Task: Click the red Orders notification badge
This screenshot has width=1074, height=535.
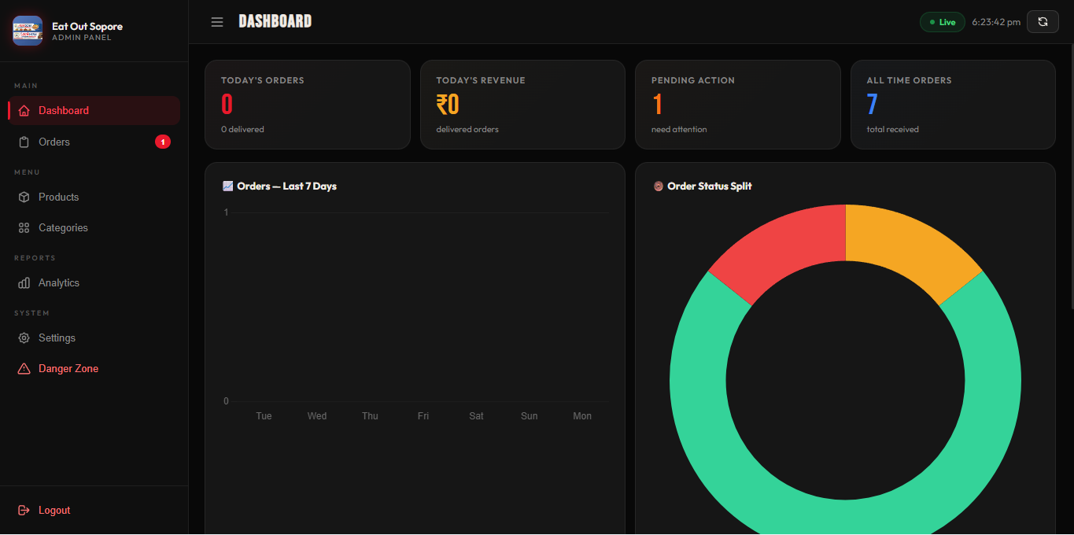Action: pyautogui.click(x=162, y=142)
